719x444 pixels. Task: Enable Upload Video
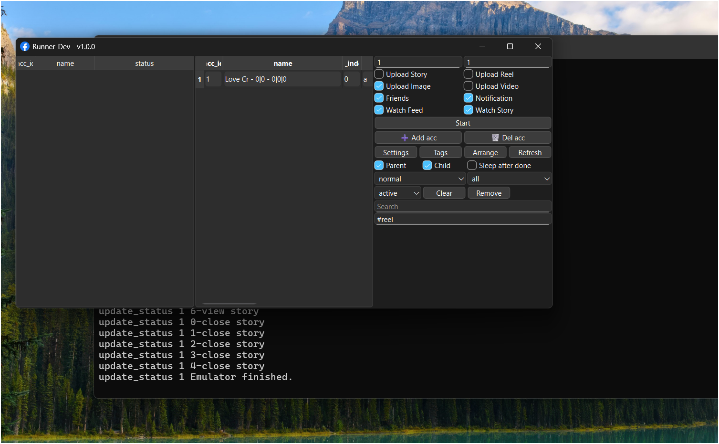click(468, 86)
